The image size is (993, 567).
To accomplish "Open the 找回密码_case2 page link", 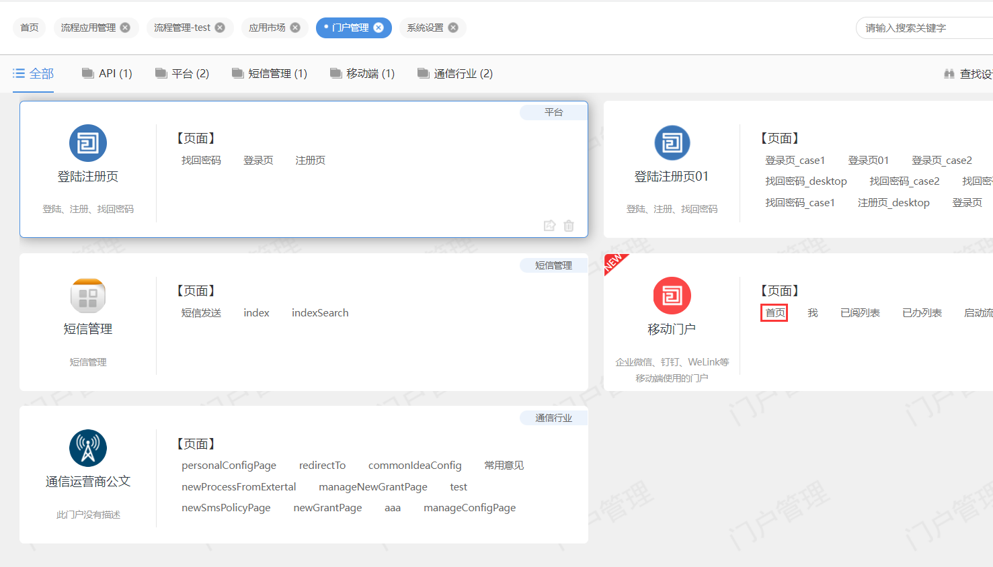I will coord(904,181).
